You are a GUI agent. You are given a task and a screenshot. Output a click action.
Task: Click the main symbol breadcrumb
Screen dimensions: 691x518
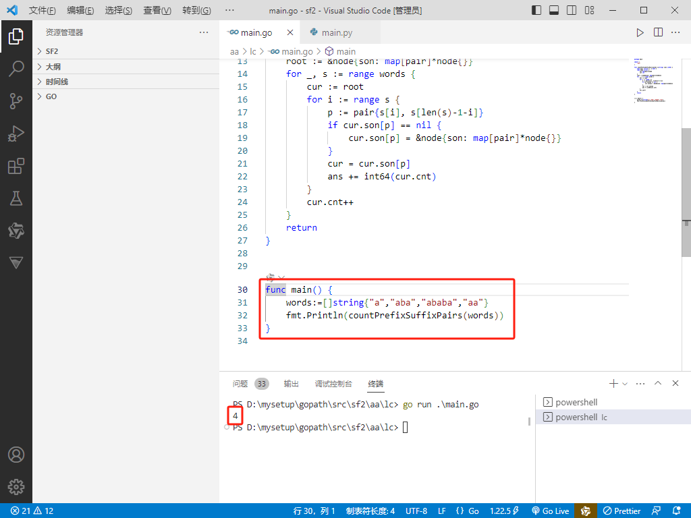pos(340,51)
